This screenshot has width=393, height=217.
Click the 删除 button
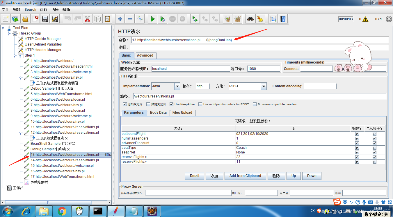tap(276, 176)
